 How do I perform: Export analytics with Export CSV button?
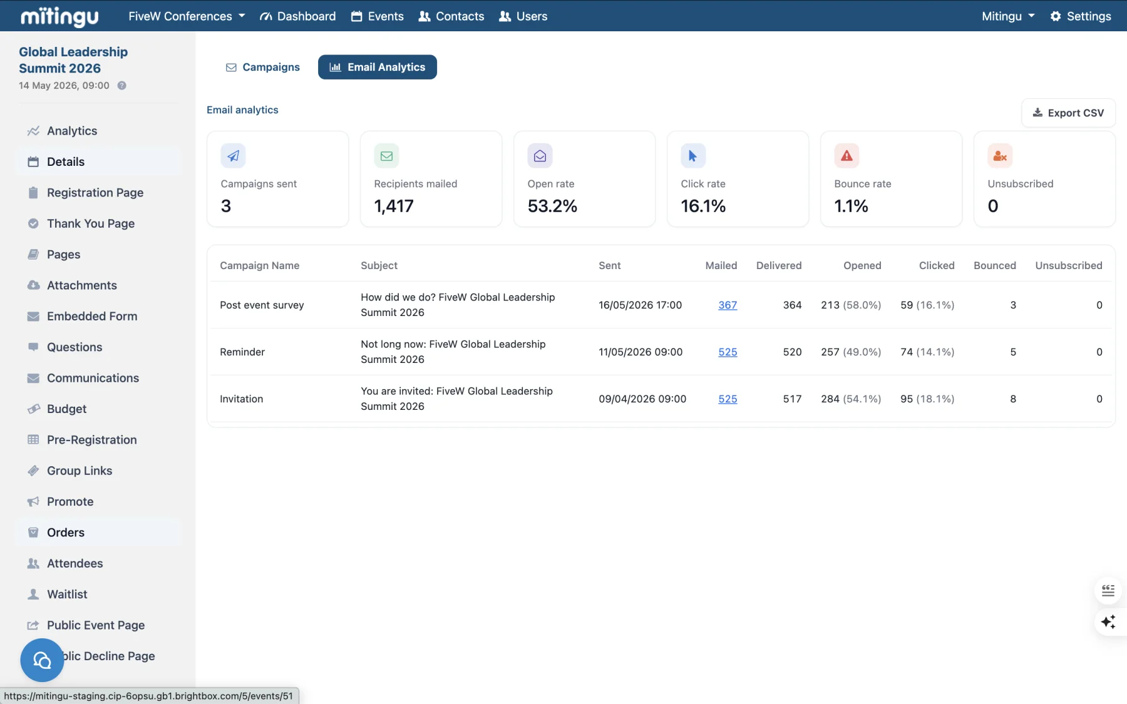point(1068,113)
